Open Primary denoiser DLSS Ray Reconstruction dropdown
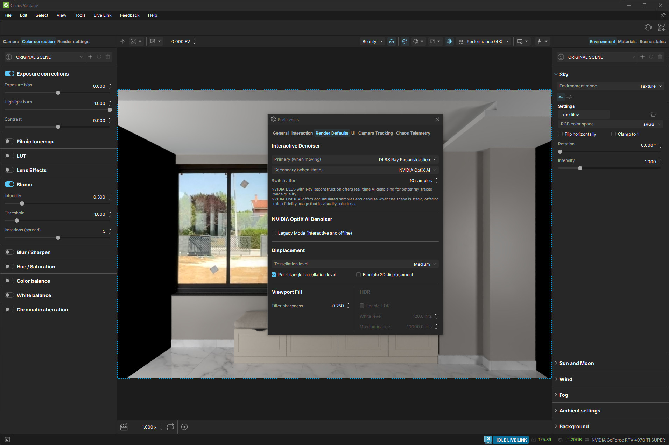The height and width of the screenshot is (445, 669). 407,160
